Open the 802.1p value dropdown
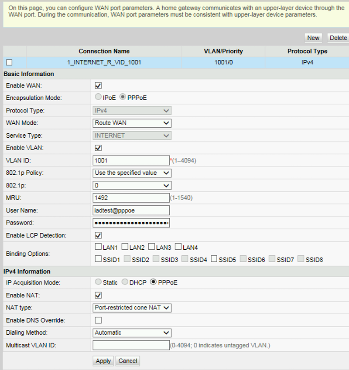 (132, 186)
